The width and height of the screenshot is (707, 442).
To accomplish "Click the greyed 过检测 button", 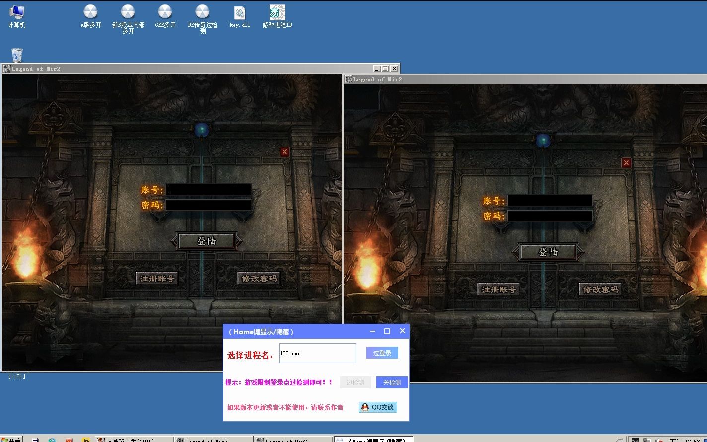I will pyautogui.click(x=355, y=382).
